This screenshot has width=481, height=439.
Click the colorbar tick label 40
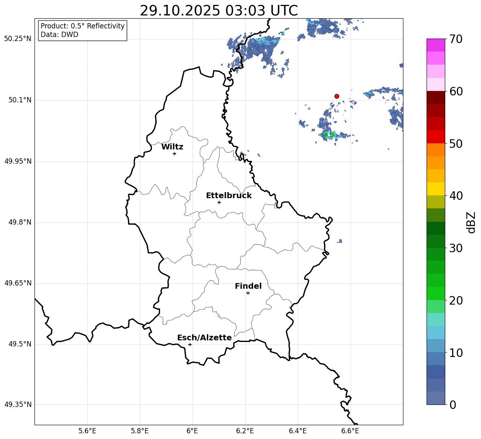456,196
